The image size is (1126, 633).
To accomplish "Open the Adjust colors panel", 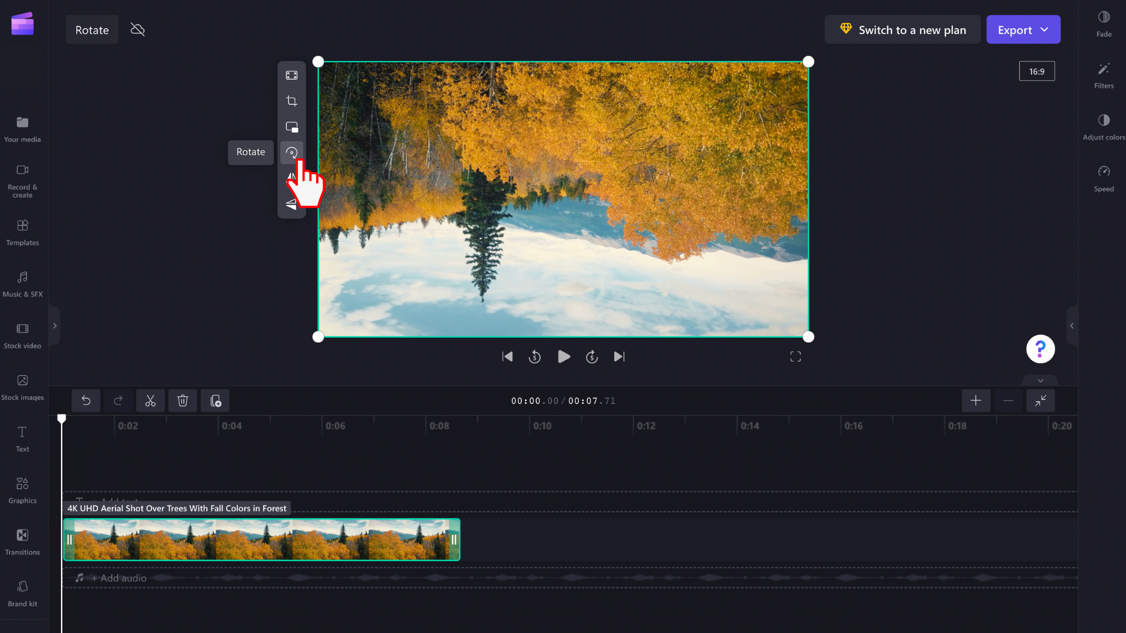I will point(1104,125).
